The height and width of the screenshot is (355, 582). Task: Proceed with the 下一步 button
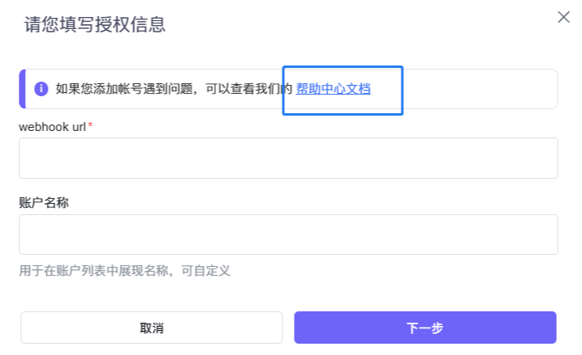pos(425,328)
